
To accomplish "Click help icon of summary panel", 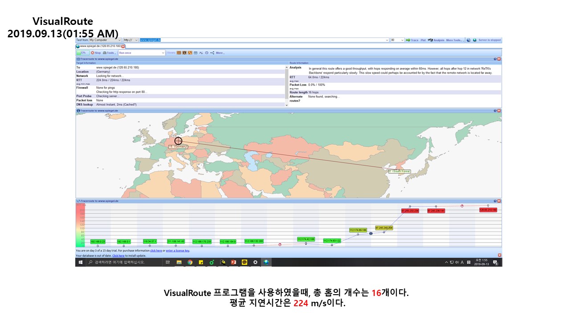I will [x=495, y=59].
